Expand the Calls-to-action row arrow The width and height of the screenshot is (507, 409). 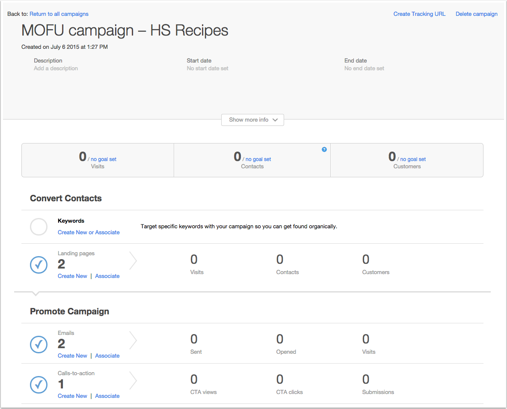coord(133,380)
